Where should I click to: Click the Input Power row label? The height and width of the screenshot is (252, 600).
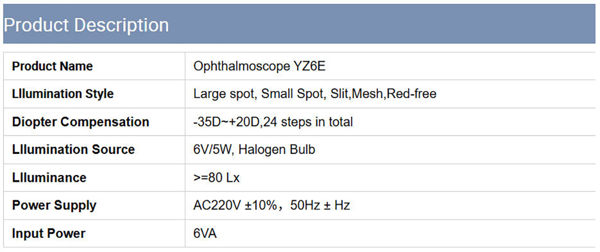(x=49, y=234)
